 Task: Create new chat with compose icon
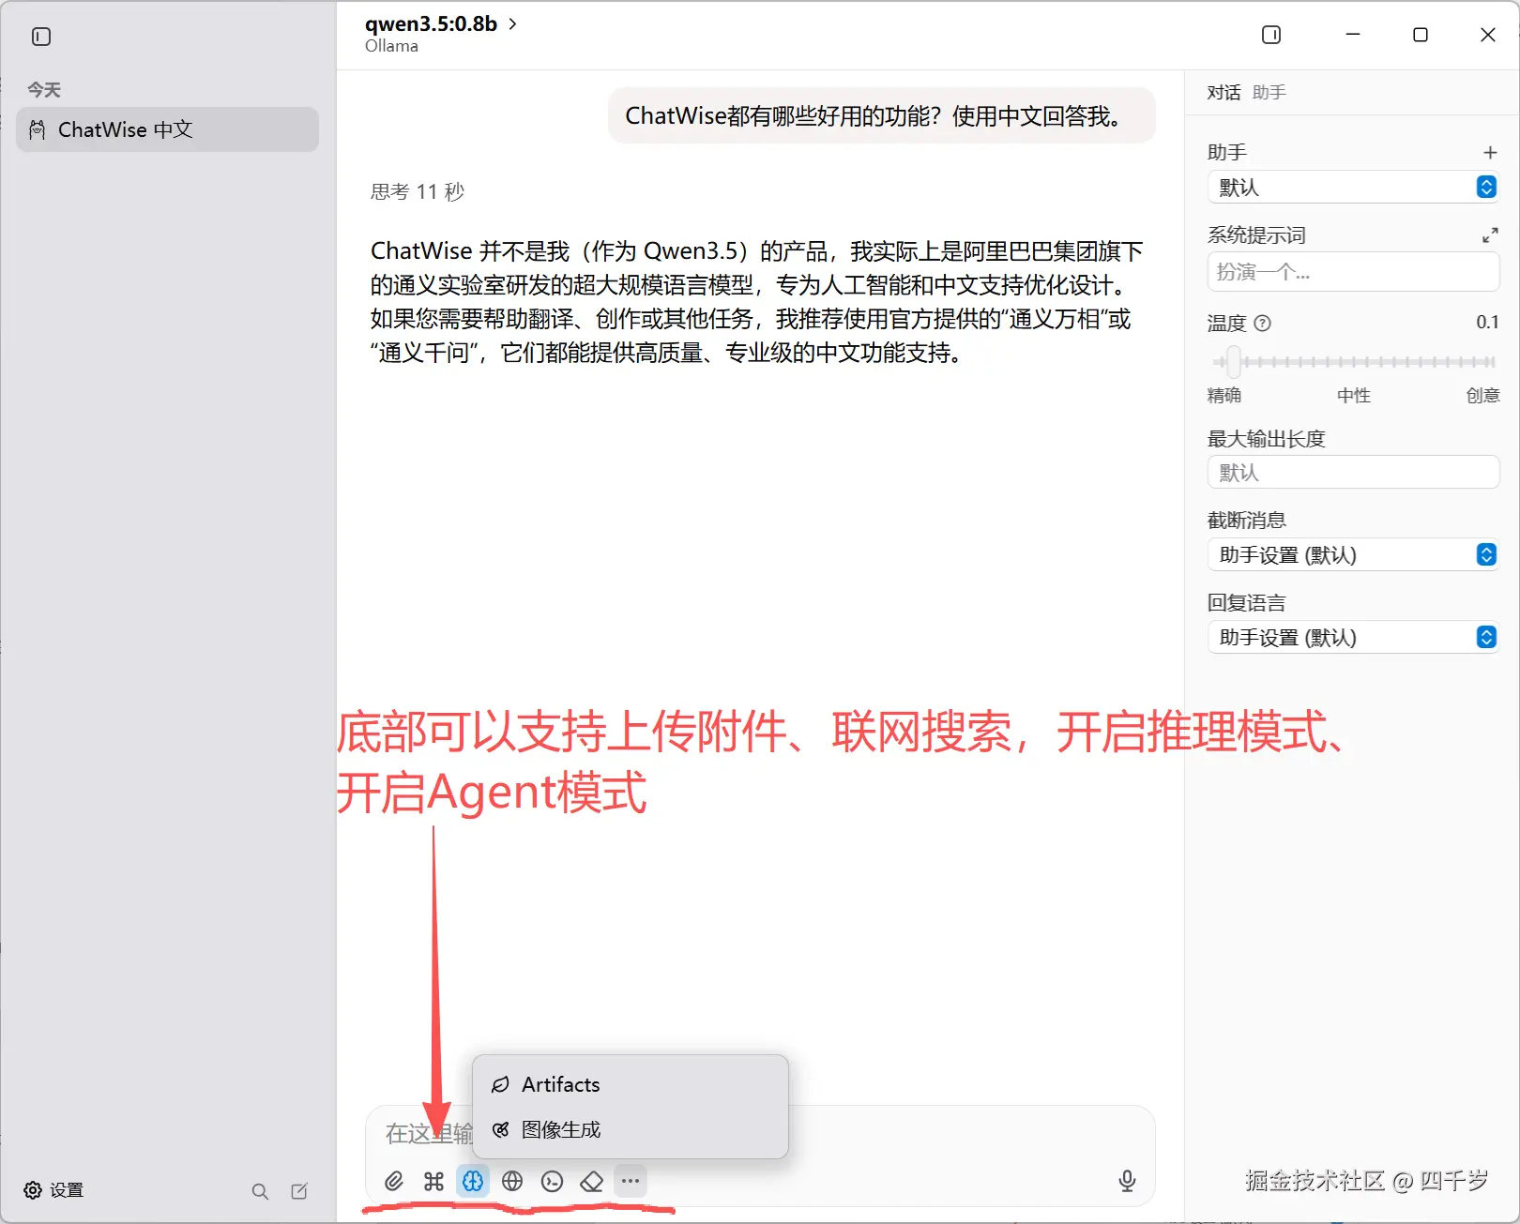coord(299,1191)
